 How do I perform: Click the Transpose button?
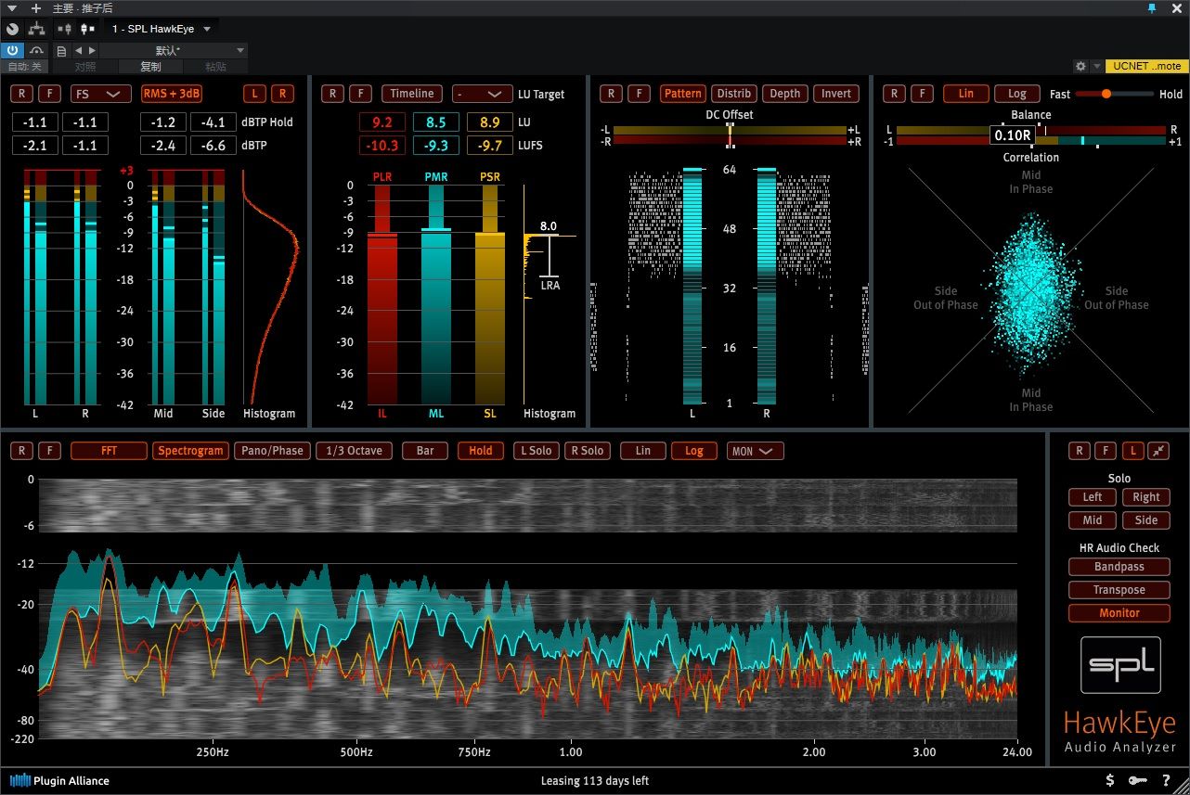point(1119,590)
